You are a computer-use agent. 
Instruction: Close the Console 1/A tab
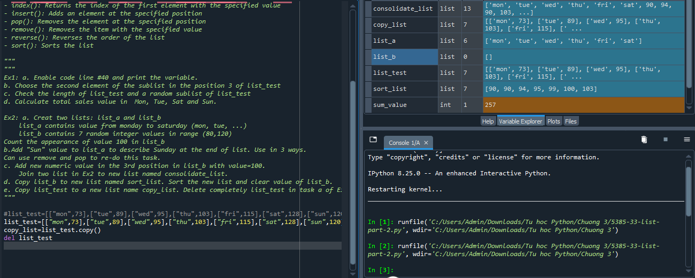[426, 143]
